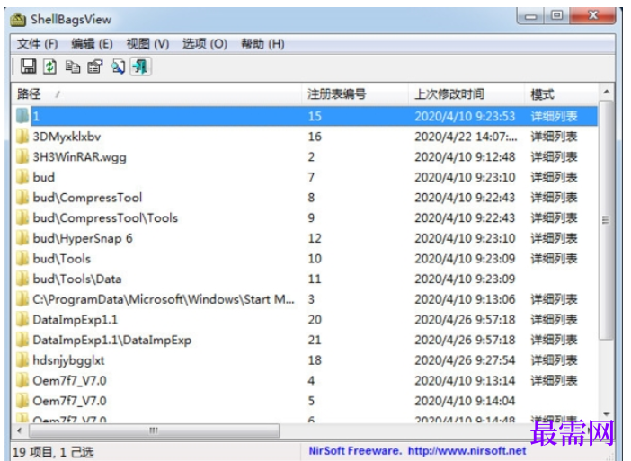Select the DataImpExp1.1 row
Screen dimensions: 631x461
(305, 319)
